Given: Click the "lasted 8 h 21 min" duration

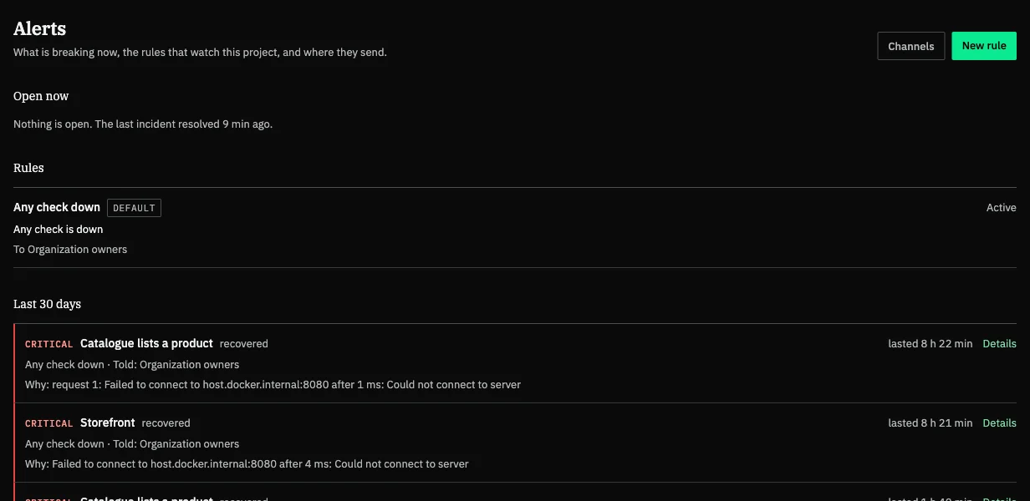Looking at the screenshot, I should (x=930, y=423).
